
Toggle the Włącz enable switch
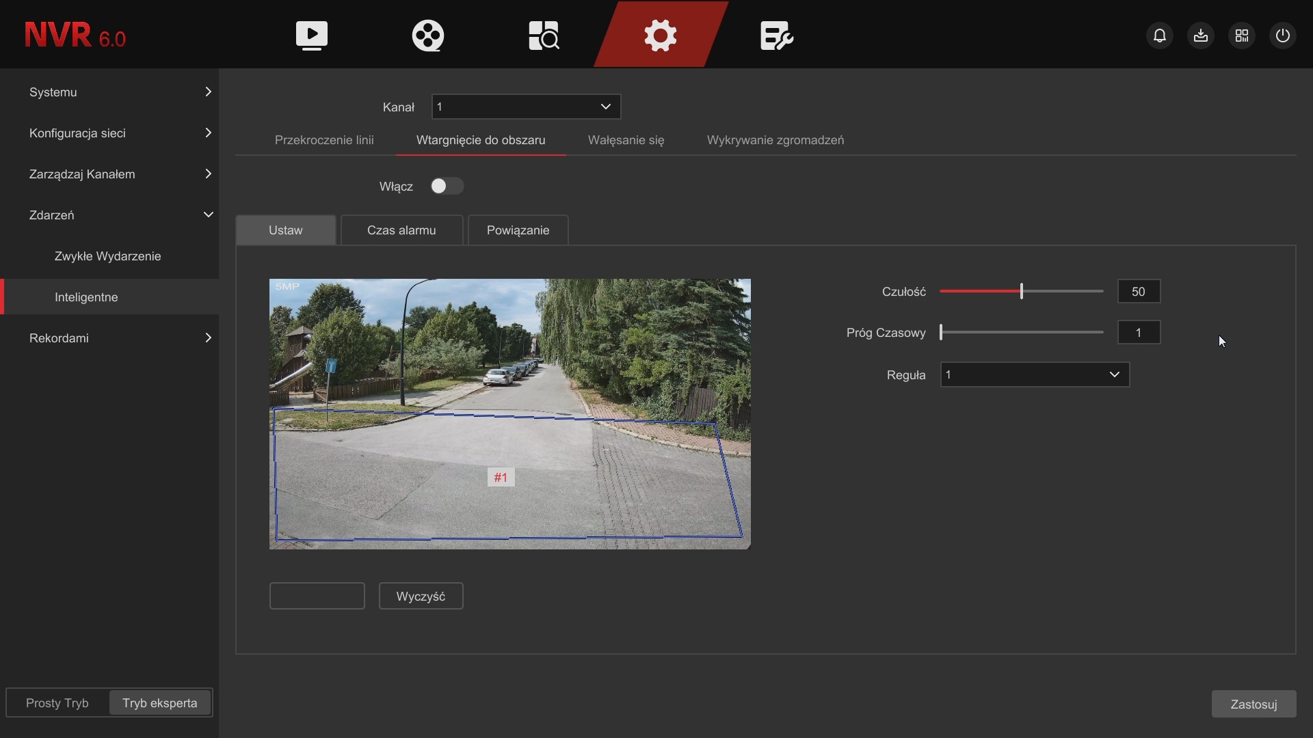[x=447, y=187]
